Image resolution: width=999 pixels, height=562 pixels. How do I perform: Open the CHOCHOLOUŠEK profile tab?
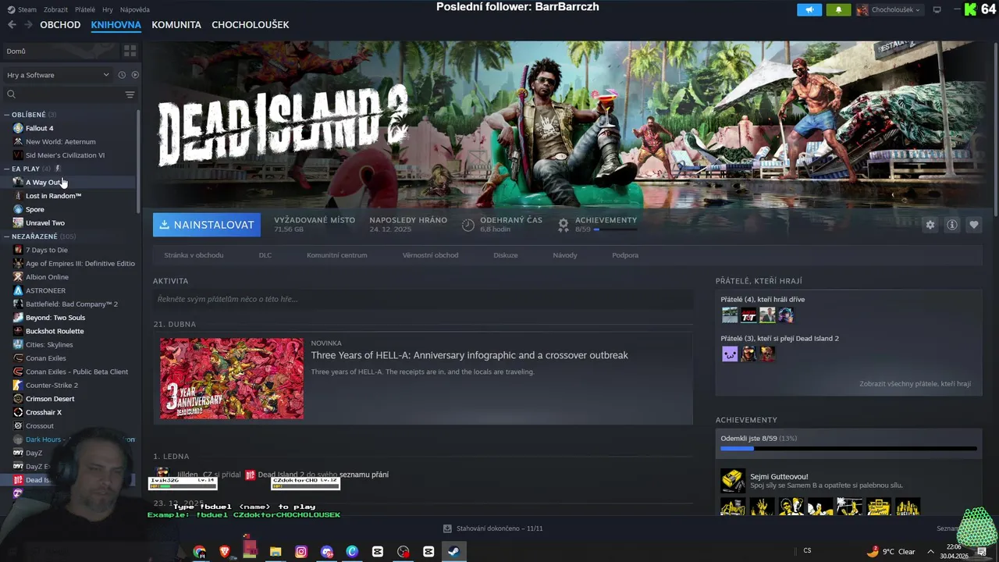(x=251, y=25)
